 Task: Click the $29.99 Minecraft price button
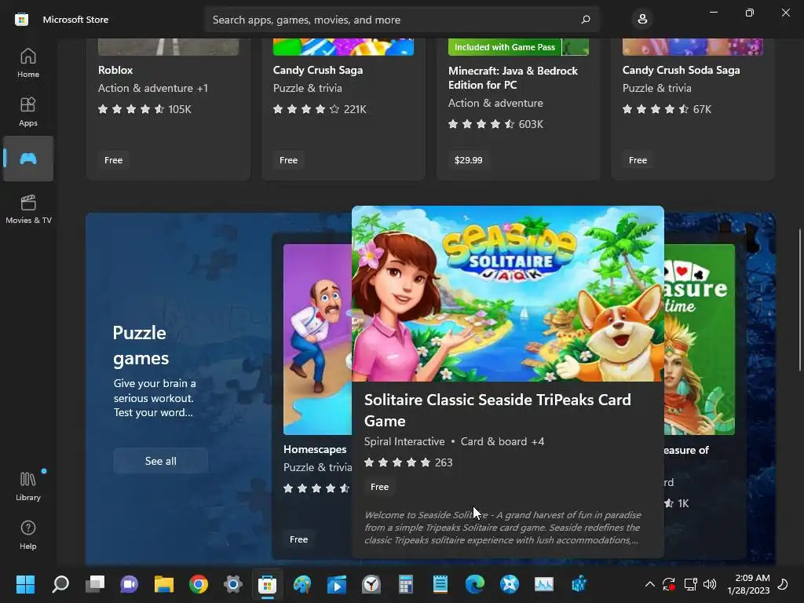pos(468,160)
